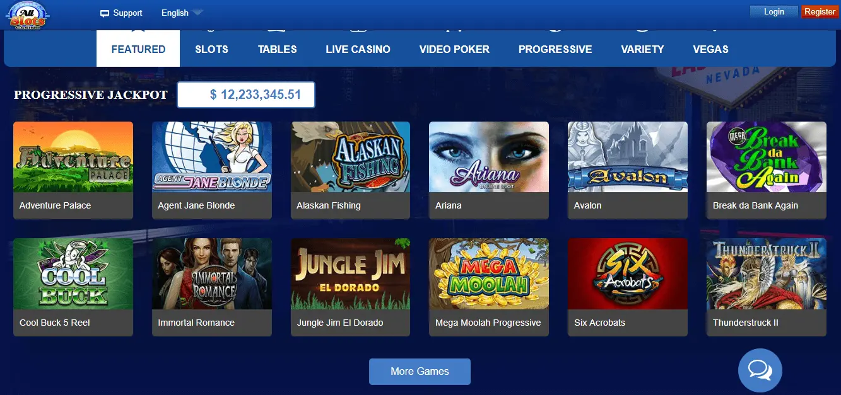Expand the English language dropdown arrow
841x395 pixels.
[197, 13]
